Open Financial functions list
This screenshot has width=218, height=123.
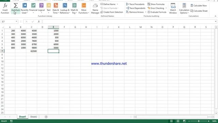[x=33, y=8]
